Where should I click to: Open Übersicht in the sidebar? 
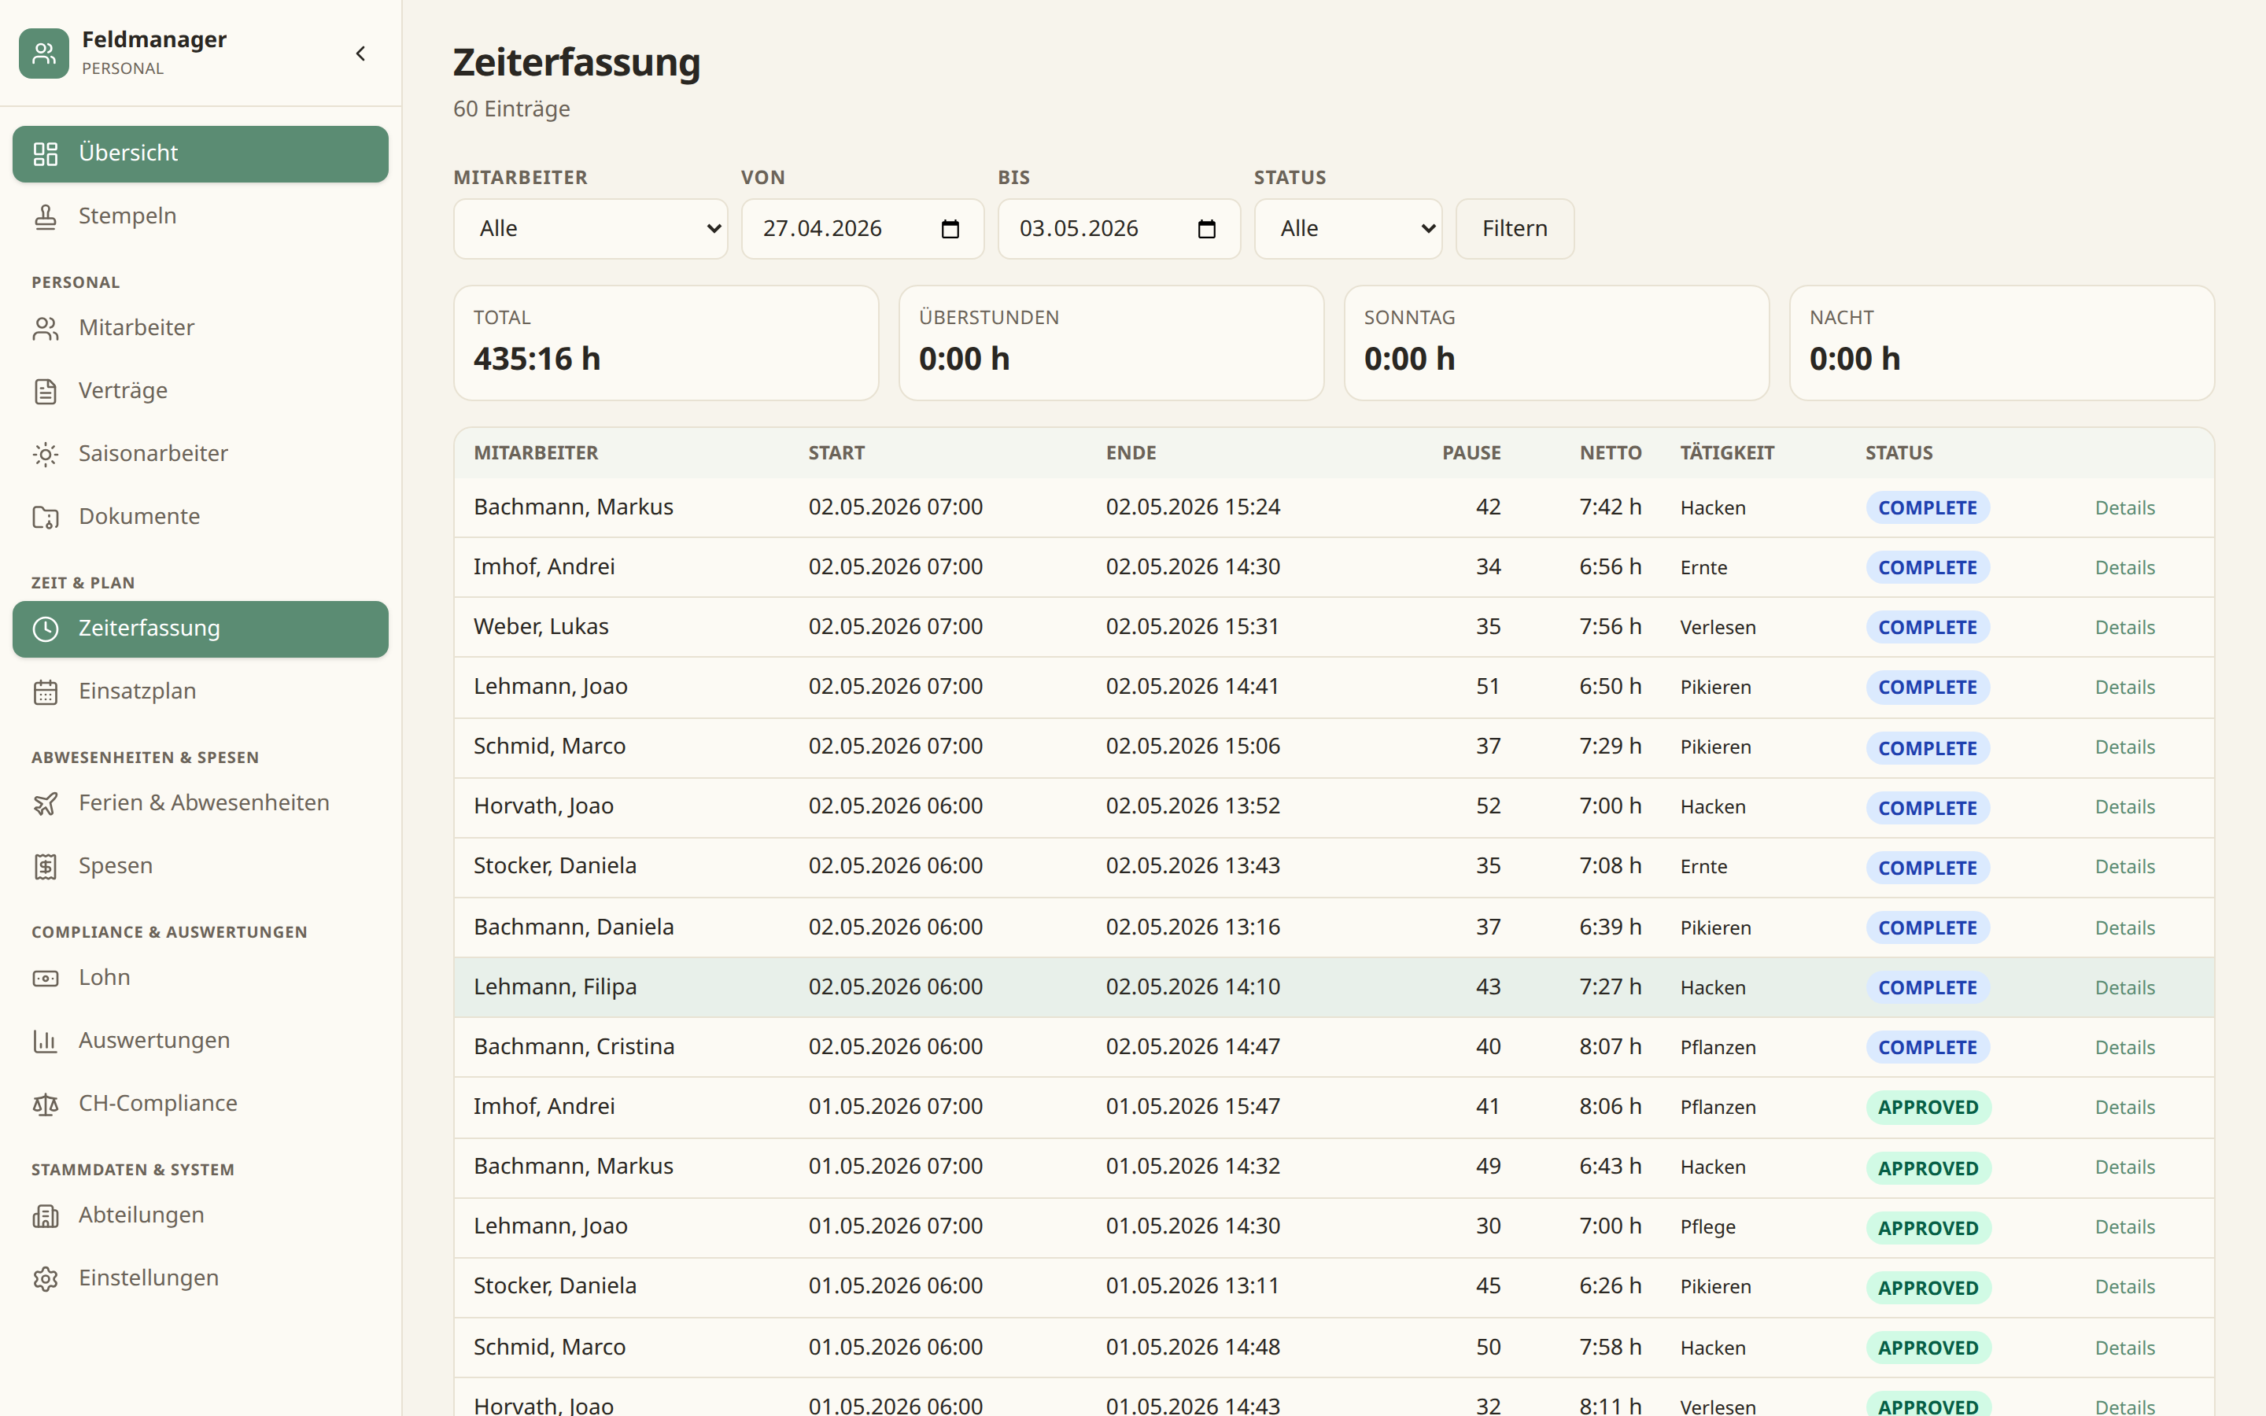[x=201, y=153]
